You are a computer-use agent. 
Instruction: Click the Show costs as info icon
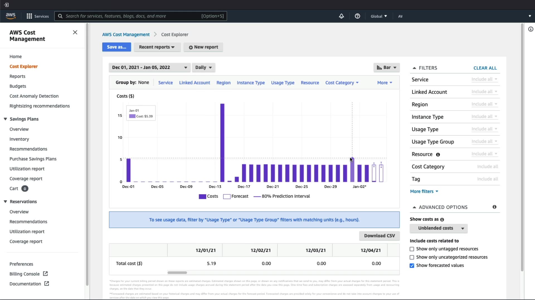(442, 220)
